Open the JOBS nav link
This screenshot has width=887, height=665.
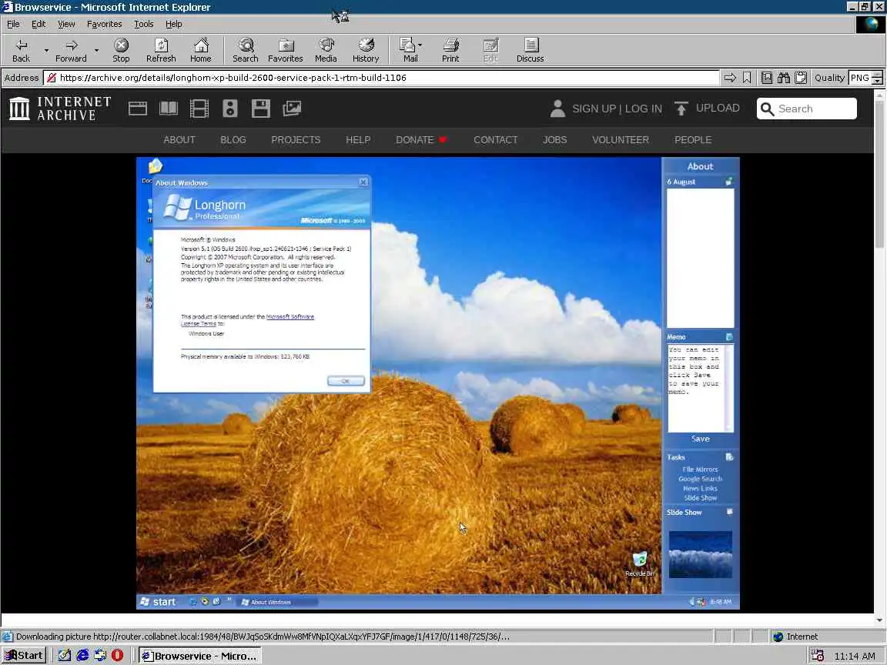pyautogui.click(x=555, y=139)
